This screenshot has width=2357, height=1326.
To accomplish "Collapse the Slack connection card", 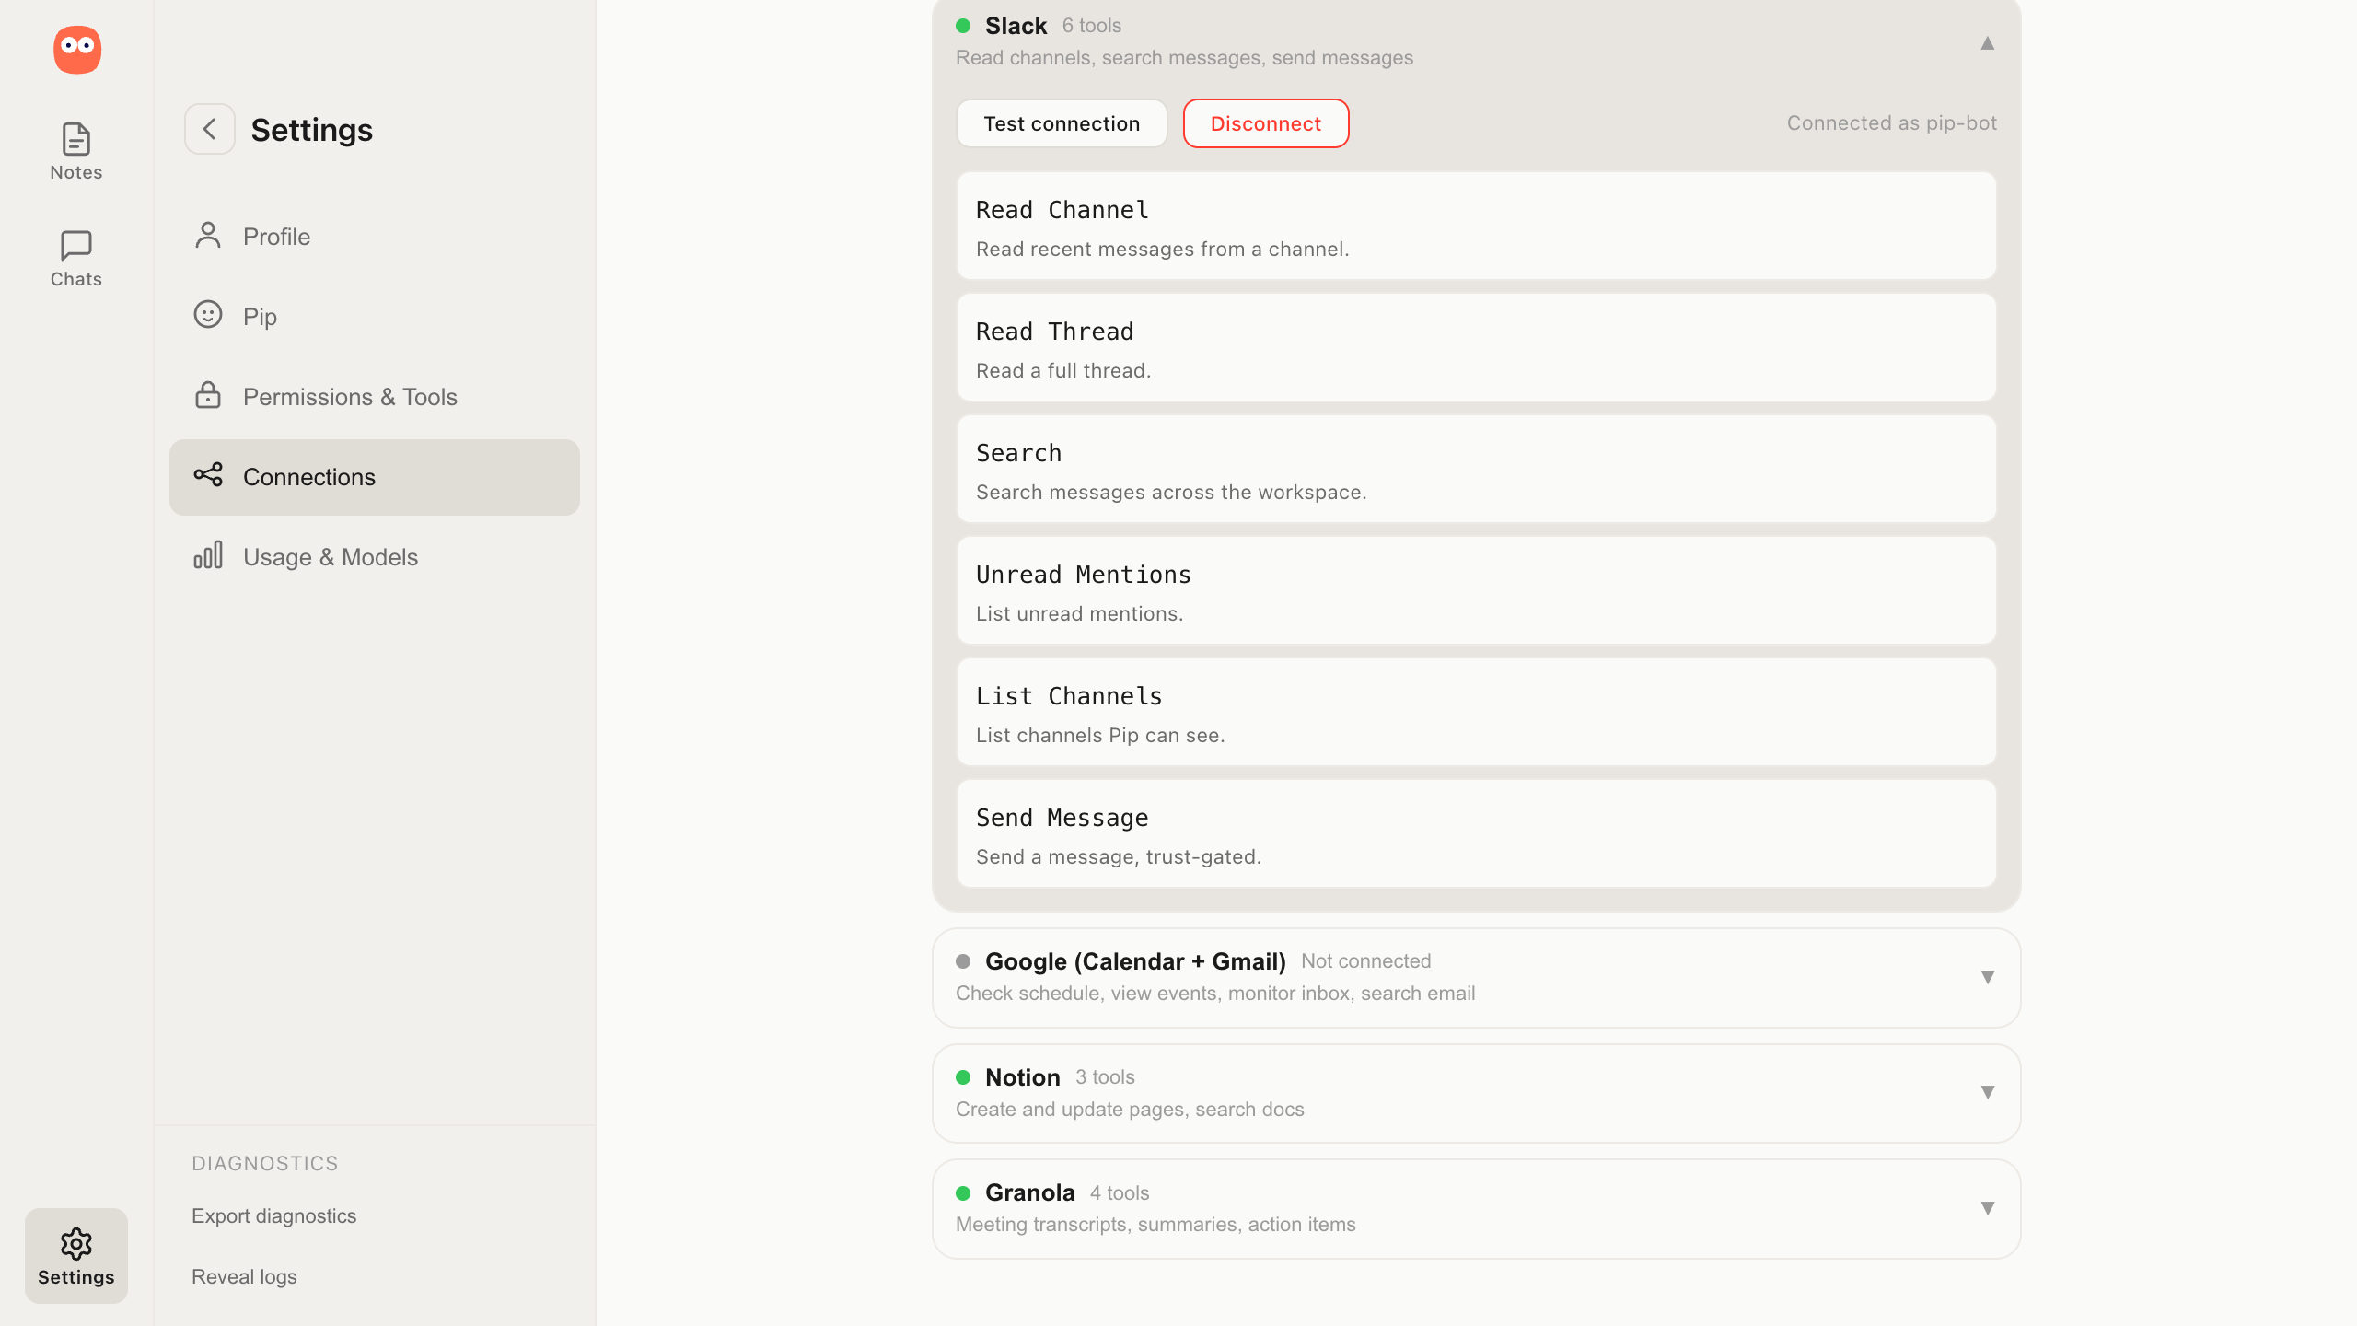I will click(x=1988, y=43).
